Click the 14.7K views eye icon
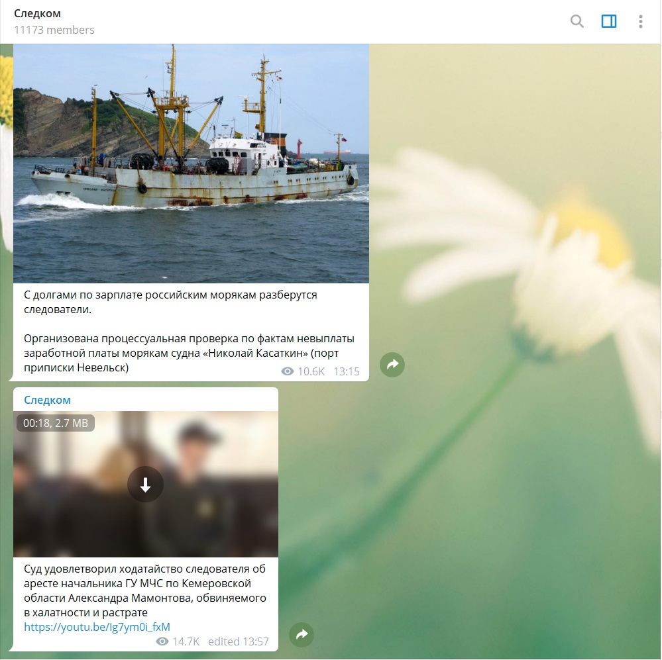 [x=162, y=641]
